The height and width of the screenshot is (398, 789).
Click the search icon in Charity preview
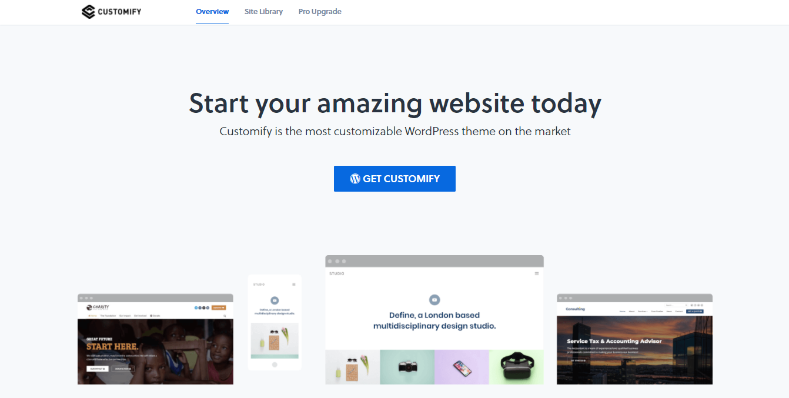click(225, 316)
